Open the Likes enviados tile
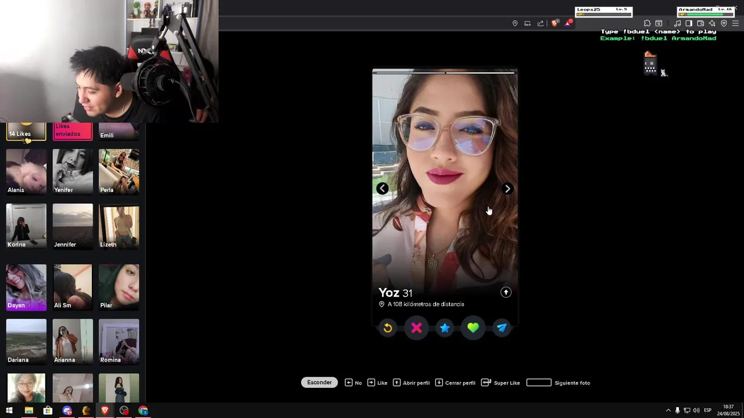This screenshot has height=418, width=744. point(73,131)
